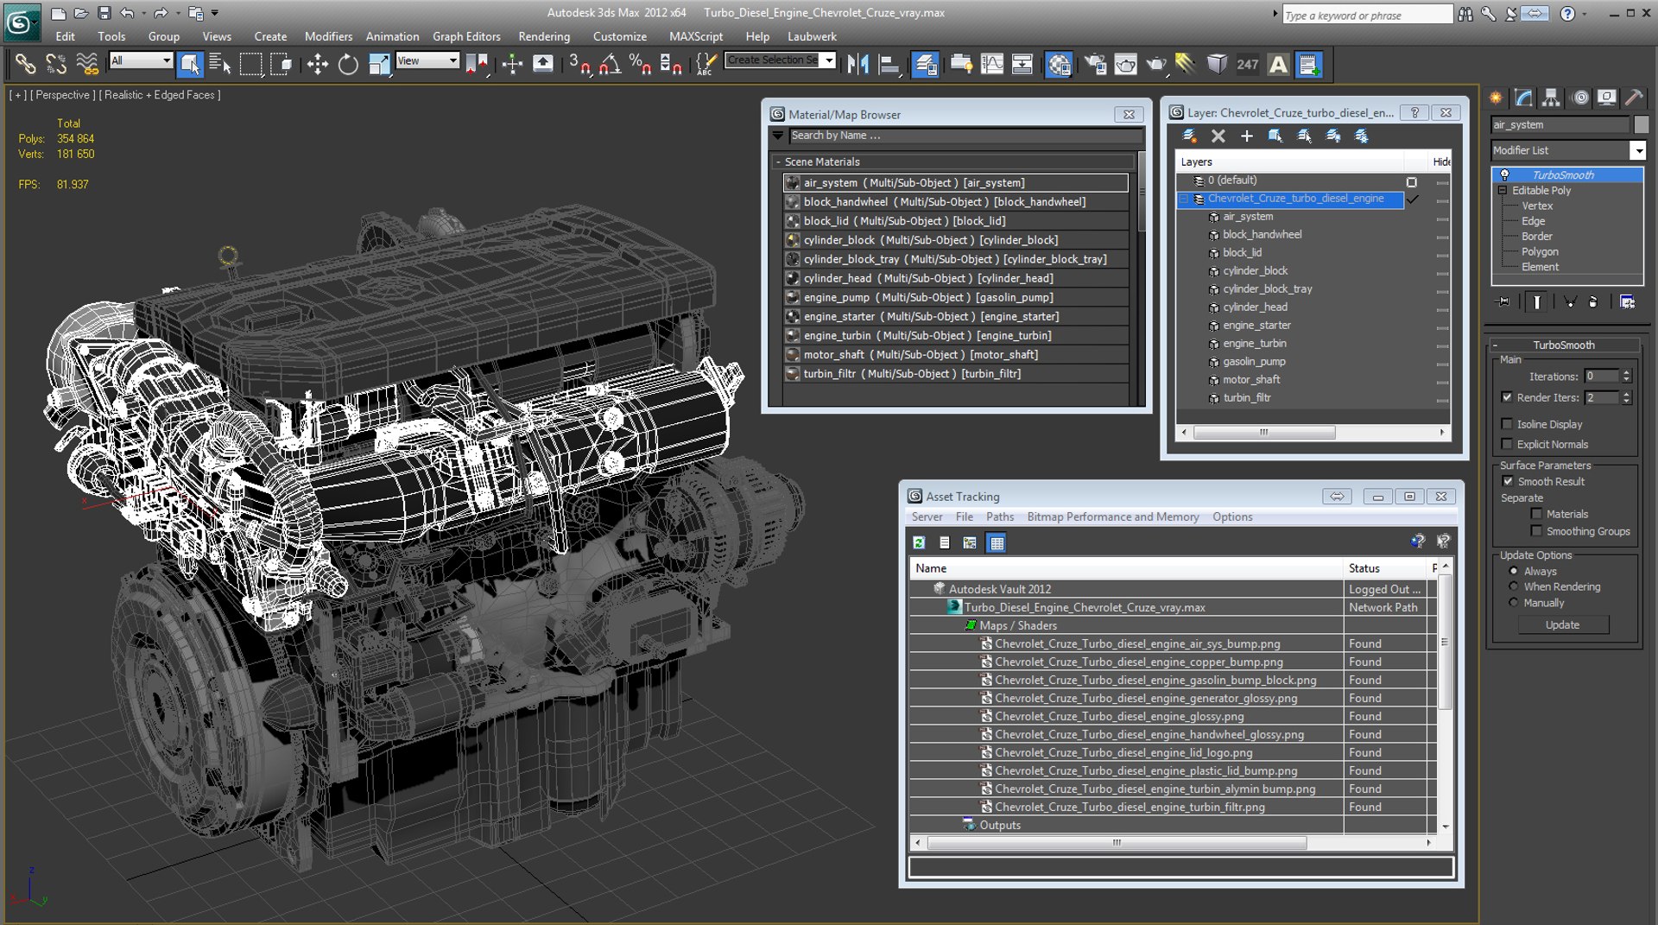Open Bitmap Performance and Memory menu

[1113, 516]
